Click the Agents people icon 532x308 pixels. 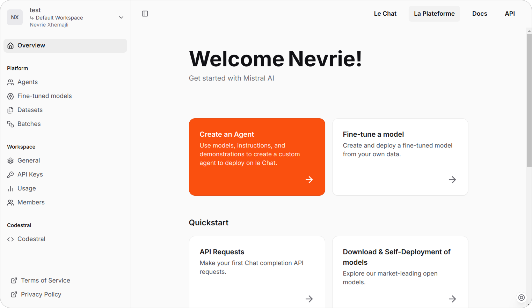coord(10,82)
